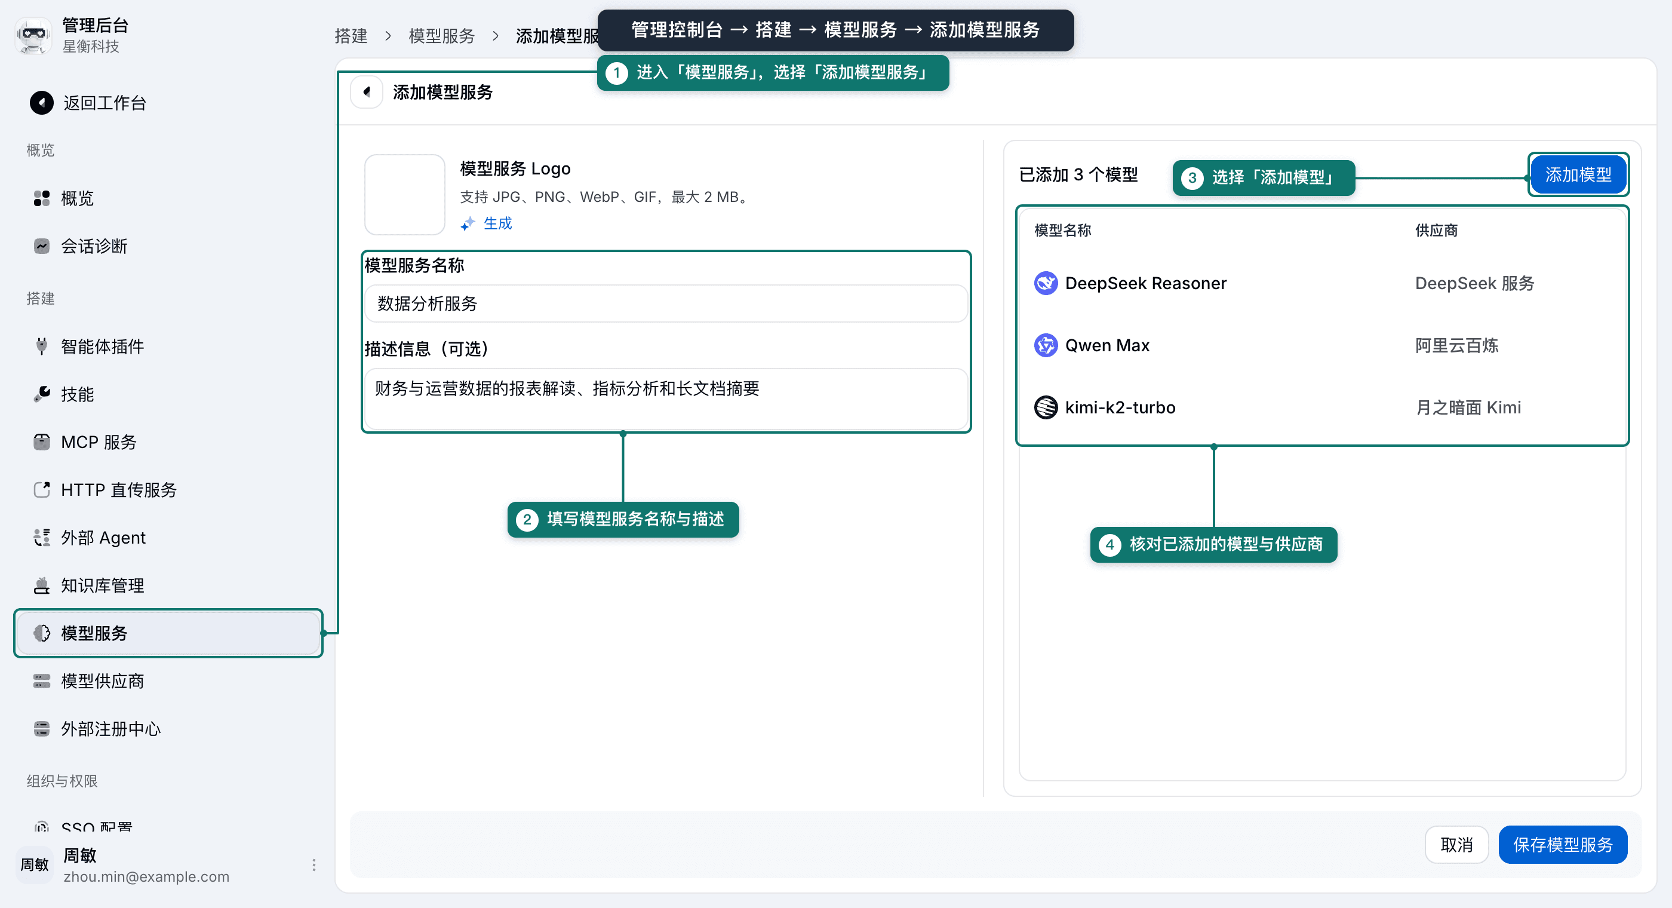Click the 外部 Agent icon

click(x=42, y=538)
